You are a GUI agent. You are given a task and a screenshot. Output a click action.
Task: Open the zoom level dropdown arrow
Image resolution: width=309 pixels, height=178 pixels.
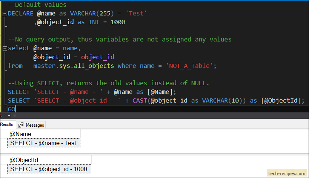(x=9, y=116)
